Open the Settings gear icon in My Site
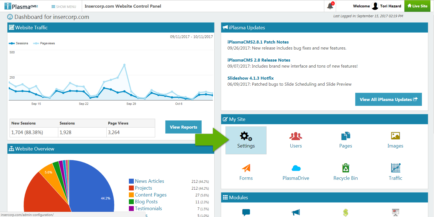434x217 pixels. [246, 136]
